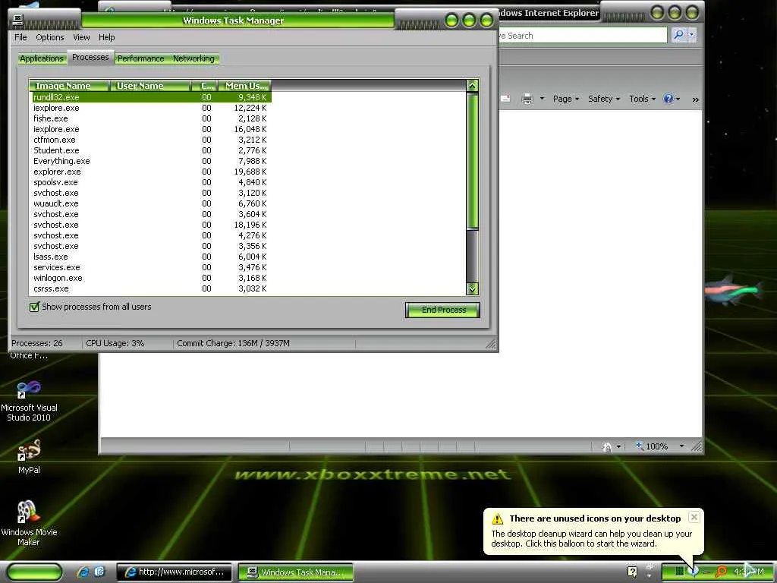Open the Page dropdown menu in IE
Viewport: 777px width, 583px height.
(x=566, y=99)
